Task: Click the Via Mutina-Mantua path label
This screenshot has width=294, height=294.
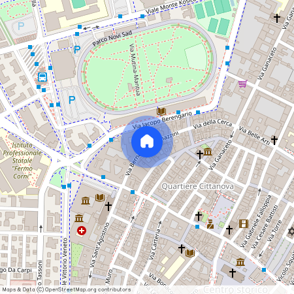Action: click(x=135, y=70)
